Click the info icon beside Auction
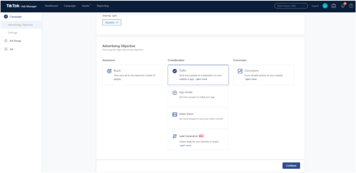The image size is (356, 173). click(117, 22)
